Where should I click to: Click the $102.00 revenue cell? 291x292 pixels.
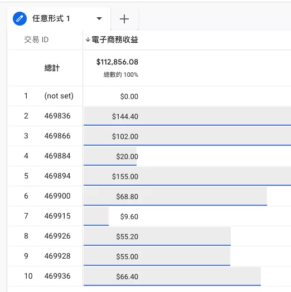coord(125,136)
